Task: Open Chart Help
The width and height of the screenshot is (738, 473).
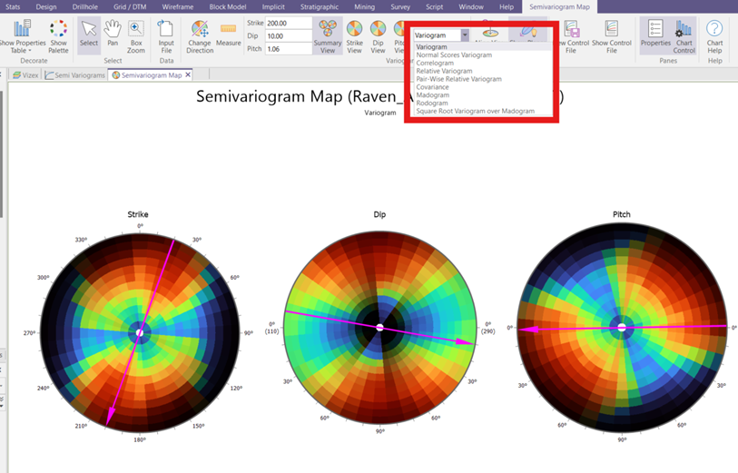Action: click(714, 34)
